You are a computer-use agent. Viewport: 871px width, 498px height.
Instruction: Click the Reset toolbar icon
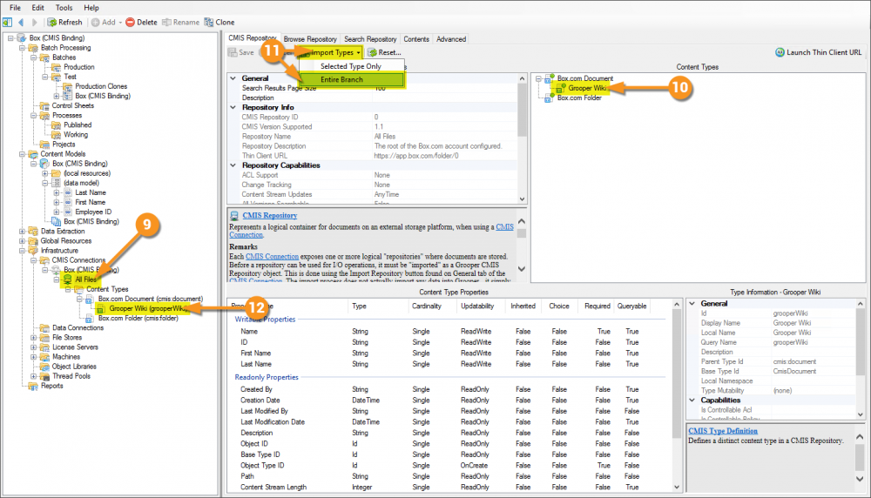[373, 52]
